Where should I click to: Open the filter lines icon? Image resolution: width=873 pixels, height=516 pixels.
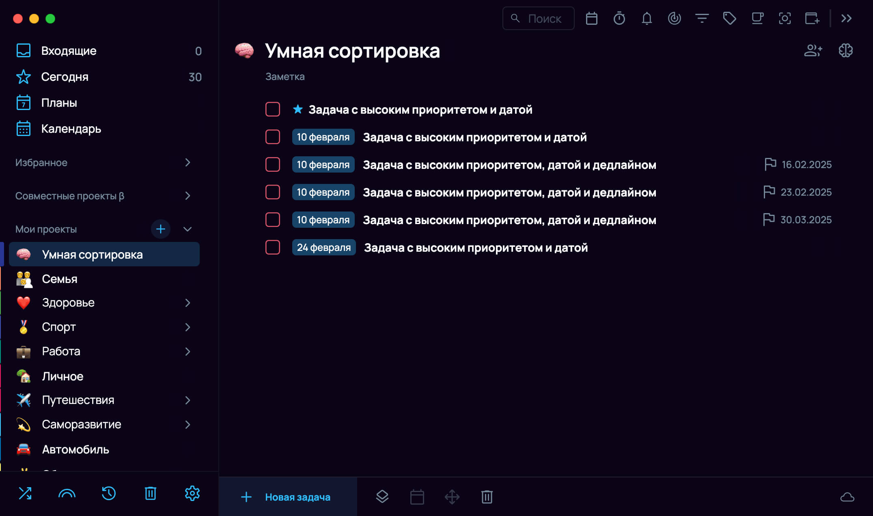click(702, 18)
